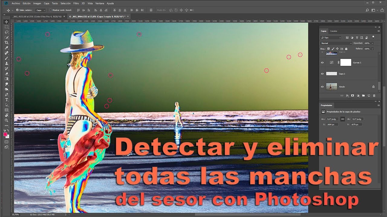The image size is (387, 217).
Task: Click the layer style fx icon
Action: pyautogui.click(x=347, y=96)
